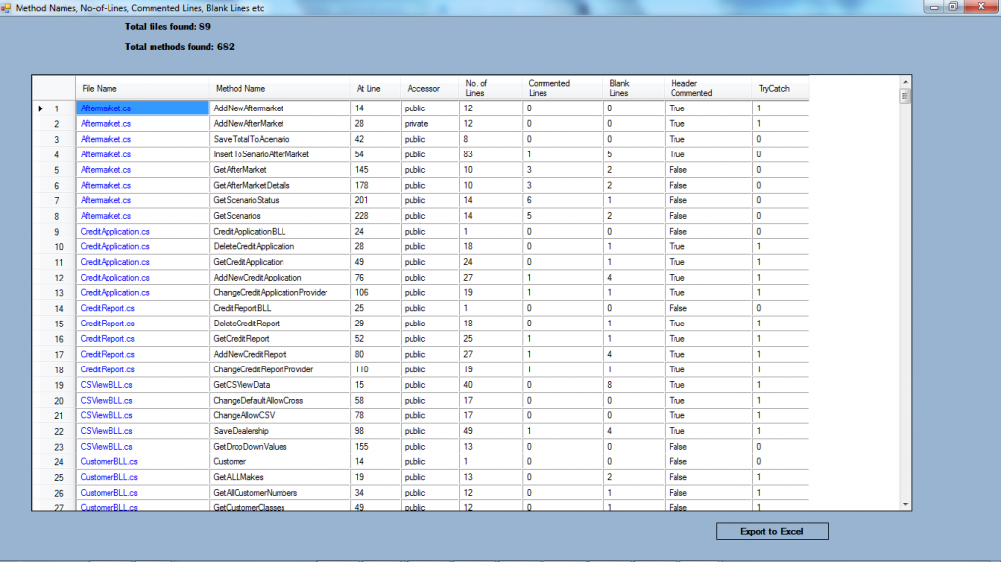
Task: Select the GetScenarios method cell
Action: click(280, 216)
